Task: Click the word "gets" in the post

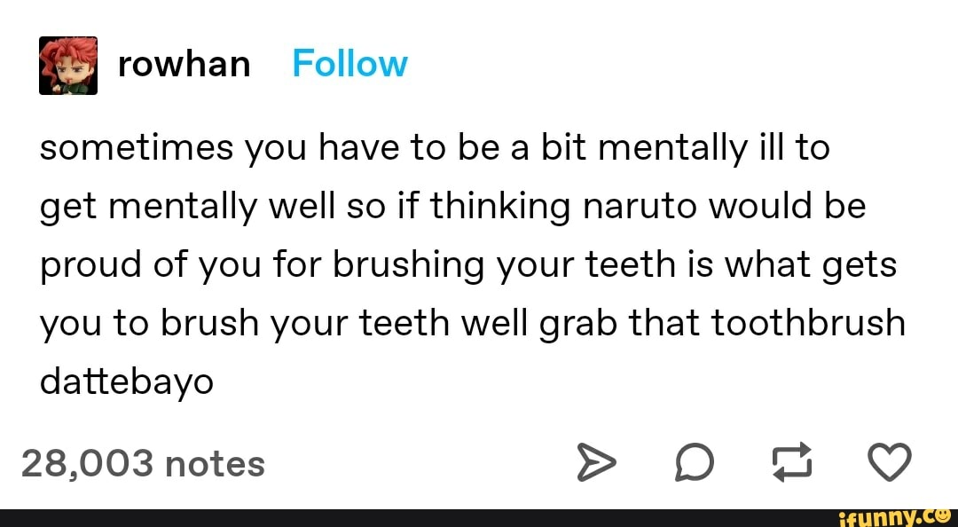Action: 859,264
